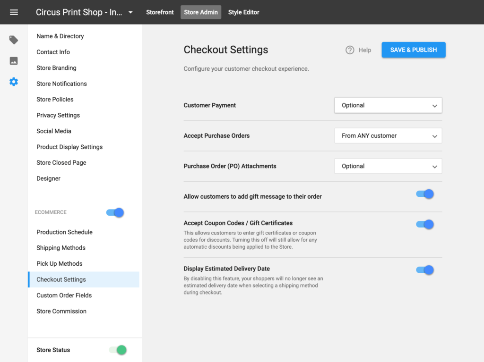Click the Store Status label
This screenshot has height=362, width=484.
[x=53, y=350]
